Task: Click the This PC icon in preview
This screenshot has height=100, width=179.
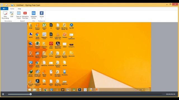Action: (x=30, y=35)
